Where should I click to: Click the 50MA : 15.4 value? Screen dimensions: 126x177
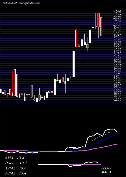[16, 173]
